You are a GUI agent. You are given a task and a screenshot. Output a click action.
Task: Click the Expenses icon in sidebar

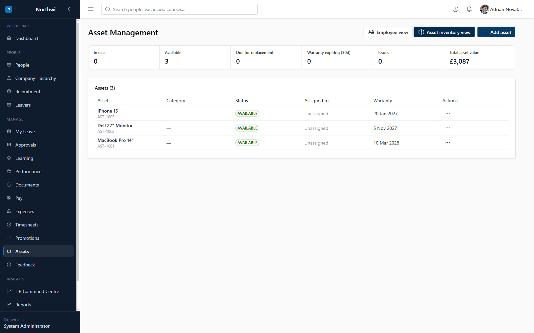click(9, 211)
